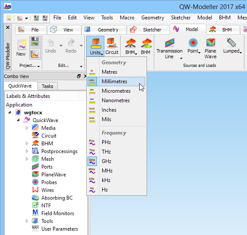Viewport: 247px width, 235px height.
Task: Expand the Media tree node
Action: click(x=27, y=128)
